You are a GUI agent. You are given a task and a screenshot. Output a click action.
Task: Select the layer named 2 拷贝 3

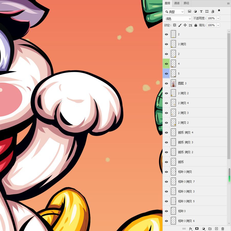[195, 113]
